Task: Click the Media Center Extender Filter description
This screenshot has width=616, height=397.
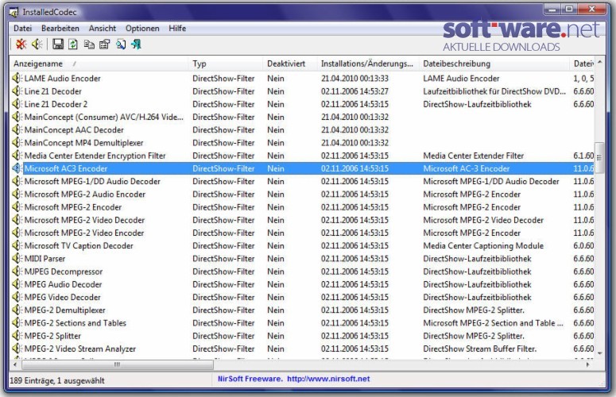Action: click(474, 156)
